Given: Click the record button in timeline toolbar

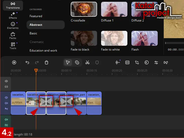Looking at the screenshot, I should point(14,62).
